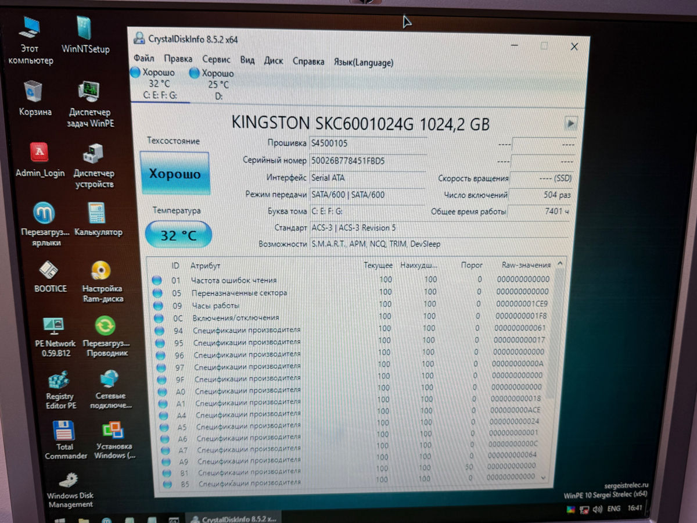
Task: Open the Язык(Language) menu
Action: coord(364,62)
